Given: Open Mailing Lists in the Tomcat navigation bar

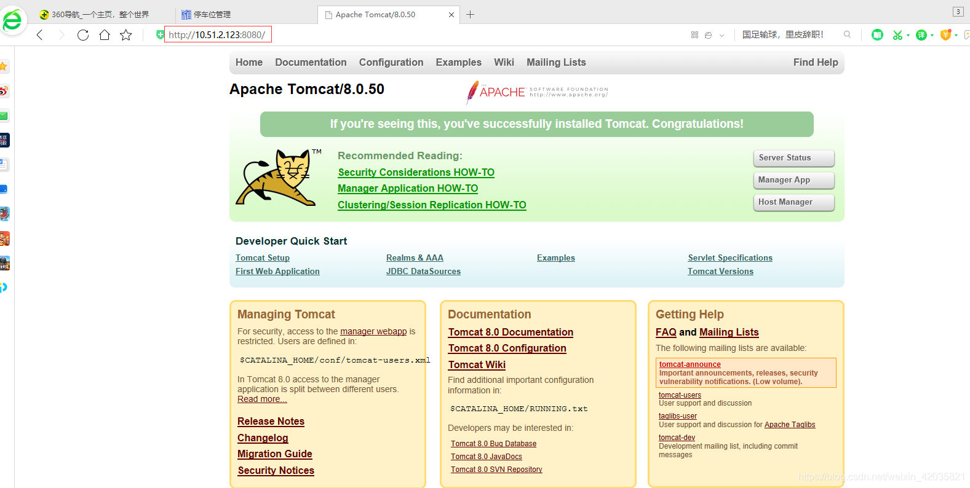Looking at the screenshot, I should 556,62.
